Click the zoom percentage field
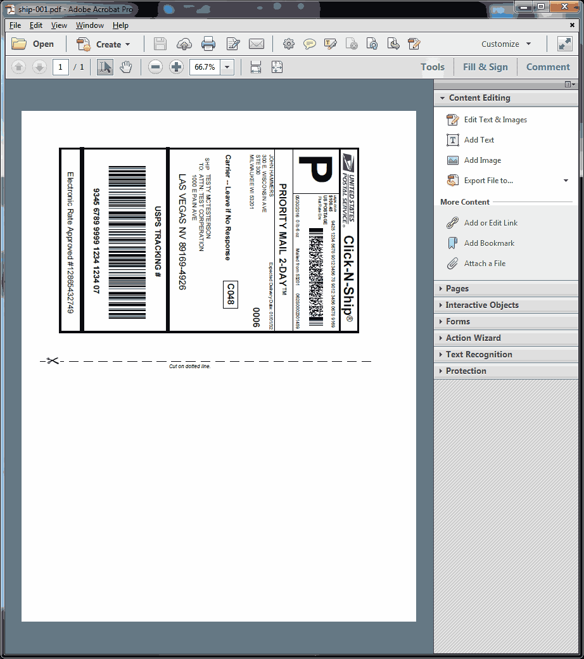The width and height of the screenshot is (584, 659). coord(205,67)
